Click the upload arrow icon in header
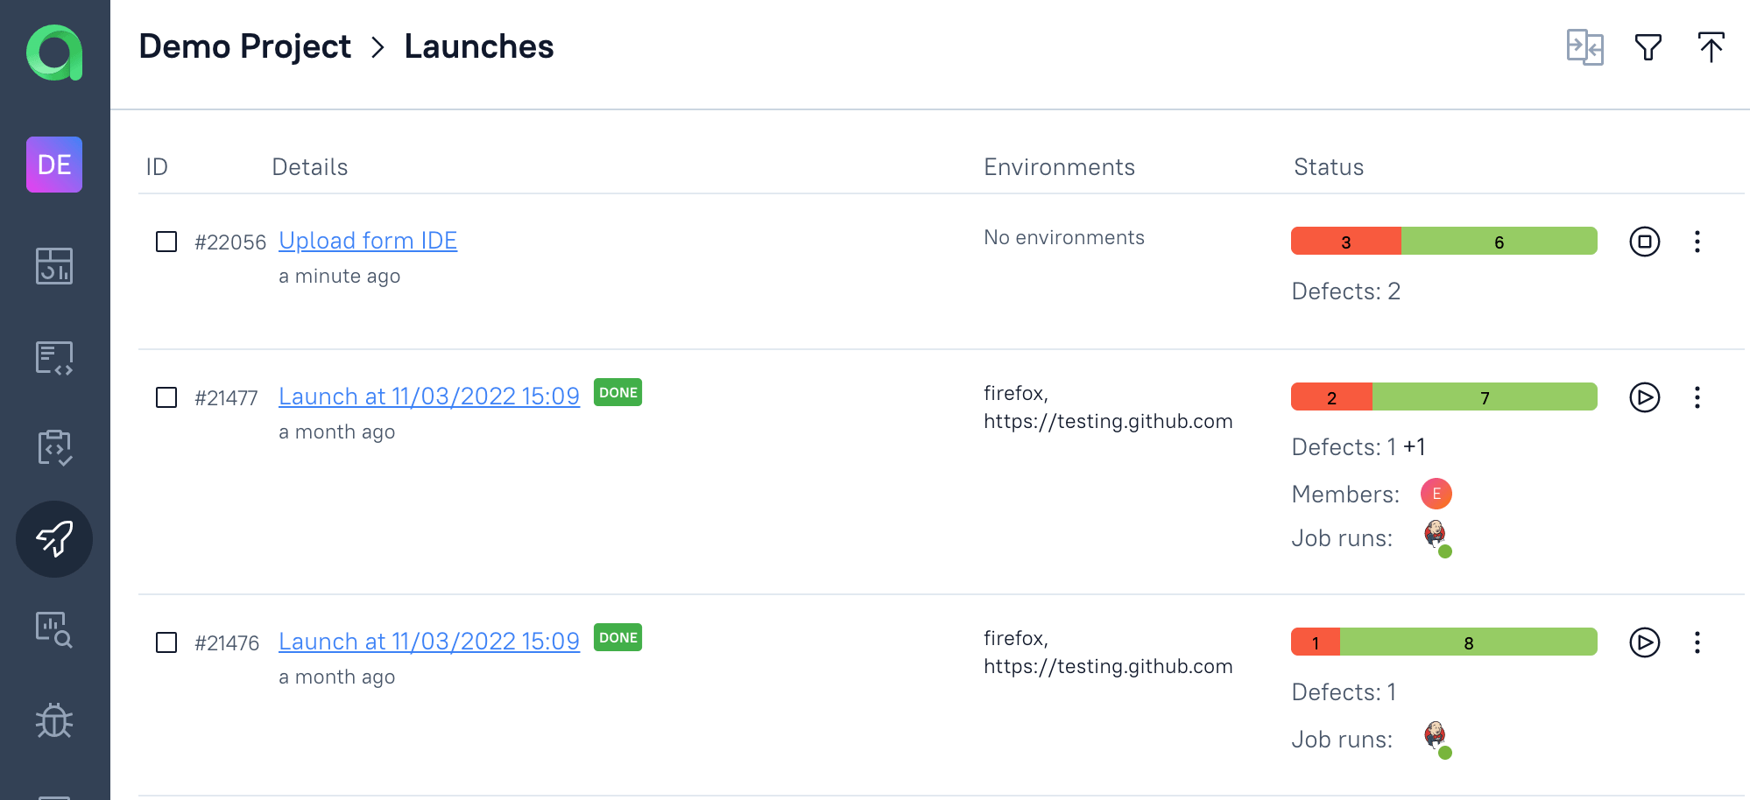Screen dimensions: 1750x800 1711,47
